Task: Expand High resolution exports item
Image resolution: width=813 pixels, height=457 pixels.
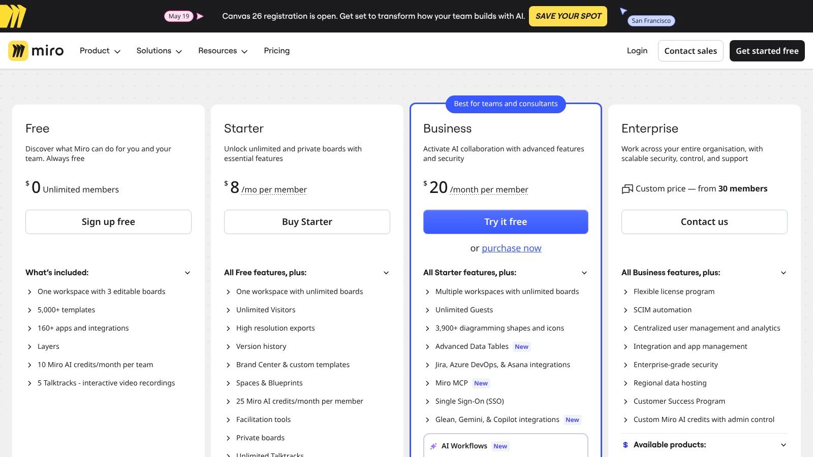Action: 270,328
